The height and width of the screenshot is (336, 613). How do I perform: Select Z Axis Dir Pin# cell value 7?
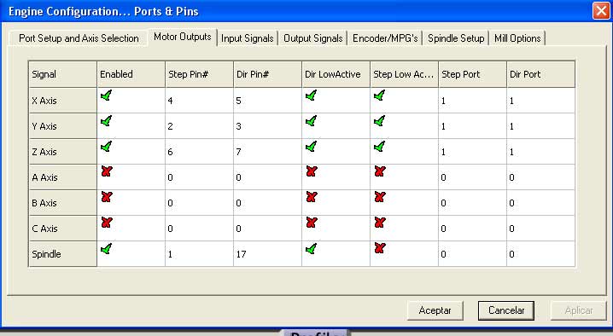point(267,152)
